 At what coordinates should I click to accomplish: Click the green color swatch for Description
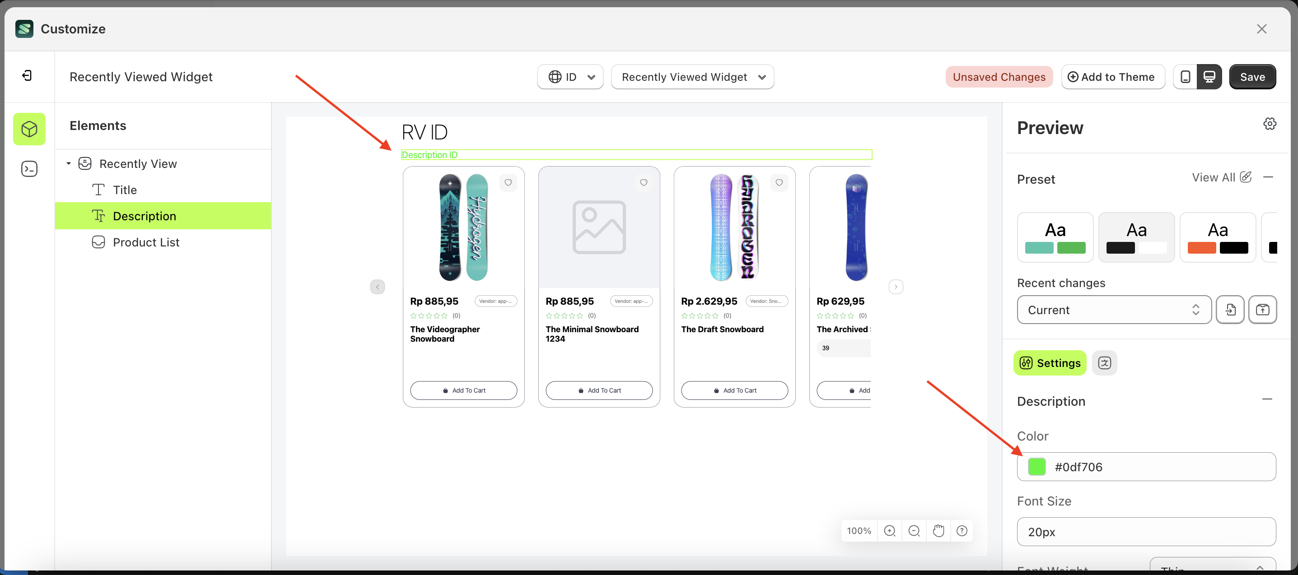(x=1037, y=467)
